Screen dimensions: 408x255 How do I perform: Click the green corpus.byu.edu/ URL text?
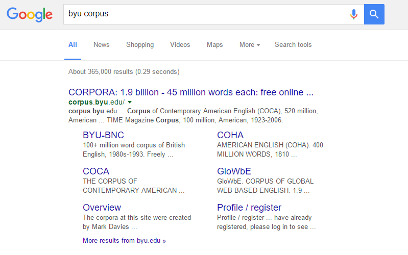click(x=97, y=102)
